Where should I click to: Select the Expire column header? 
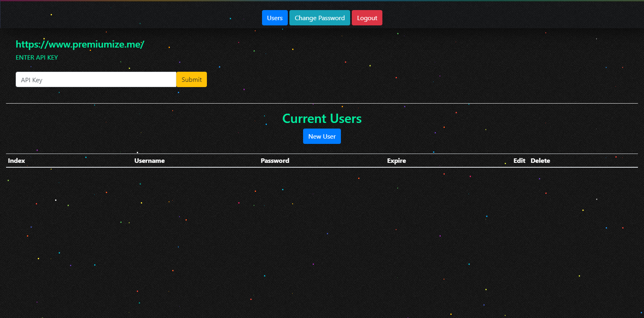coord(396,160)
